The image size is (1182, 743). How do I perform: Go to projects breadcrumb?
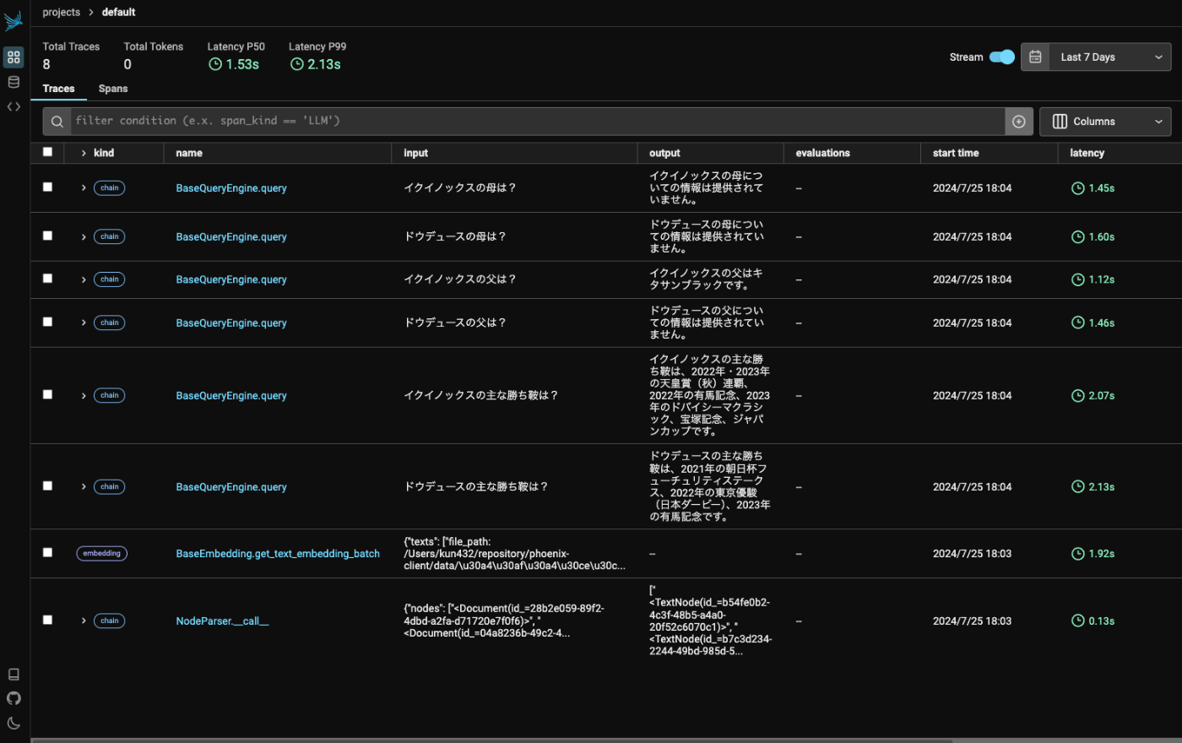62,12
